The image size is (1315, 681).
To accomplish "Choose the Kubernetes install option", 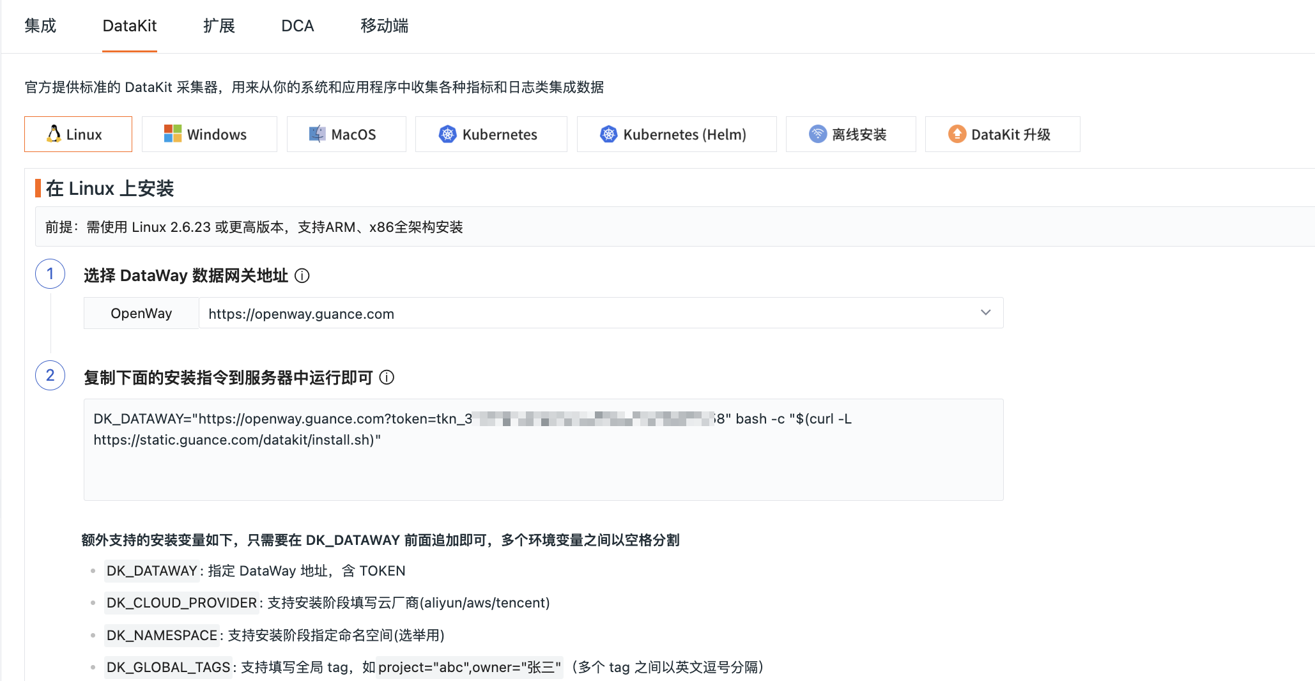I will [x=491, y=134].
